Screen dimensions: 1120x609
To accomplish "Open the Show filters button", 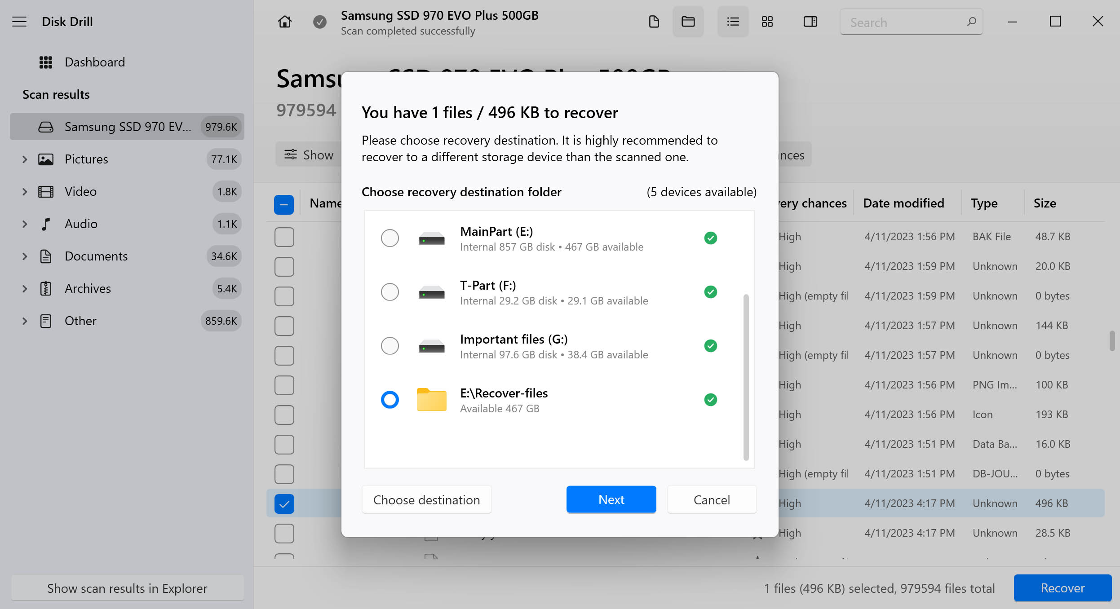I will click(309, 155).
